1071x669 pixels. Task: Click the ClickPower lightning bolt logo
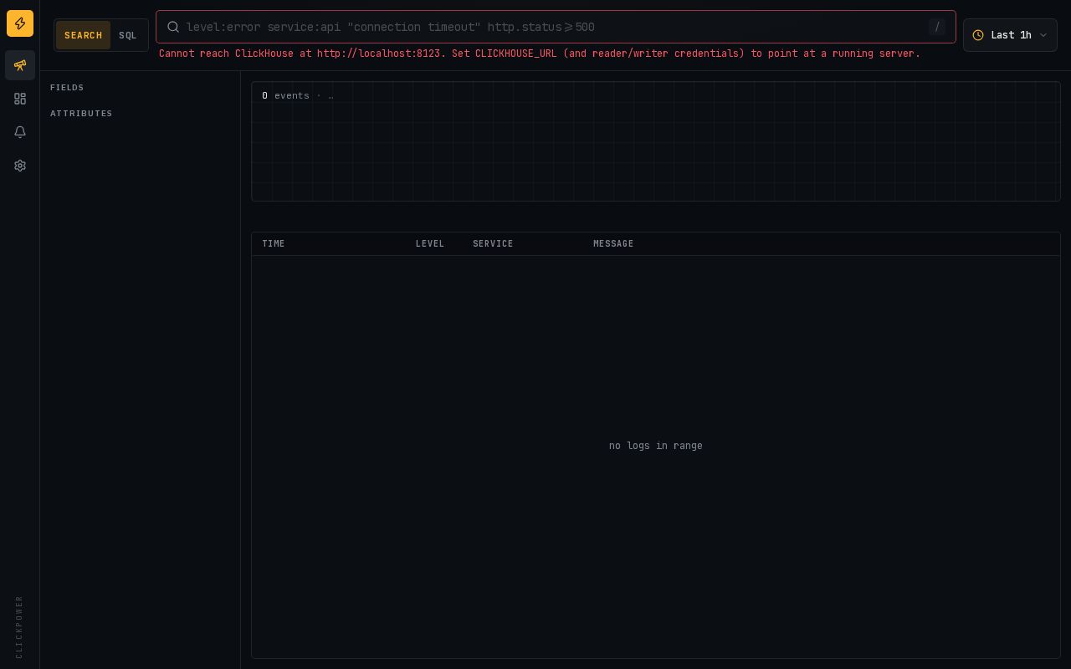tap(20, 23)
